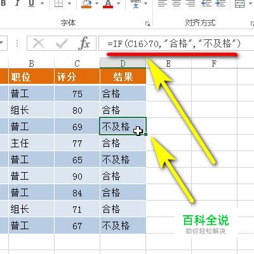Select column B header
This screenshot has height=254, width=254.
coord(31,63)
